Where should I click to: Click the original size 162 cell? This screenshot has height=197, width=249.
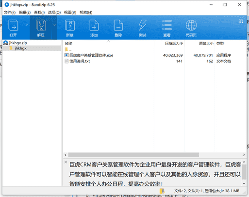[210, 61]
